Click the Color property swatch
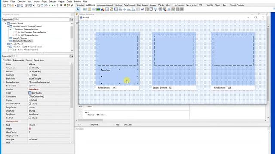 [x=30, y=93]
